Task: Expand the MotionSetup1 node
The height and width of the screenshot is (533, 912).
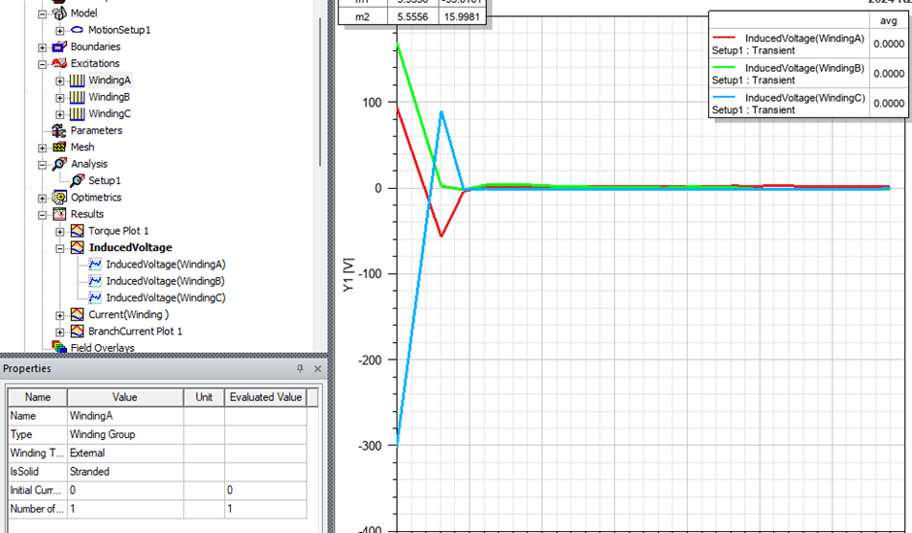Action: click(60, 30)
